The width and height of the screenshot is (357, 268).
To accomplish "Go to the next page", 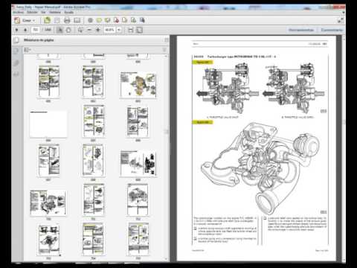I will (25, 30).
